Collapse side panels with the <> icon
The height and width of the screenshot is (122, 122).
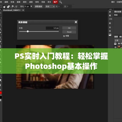(x=110, y=9)
